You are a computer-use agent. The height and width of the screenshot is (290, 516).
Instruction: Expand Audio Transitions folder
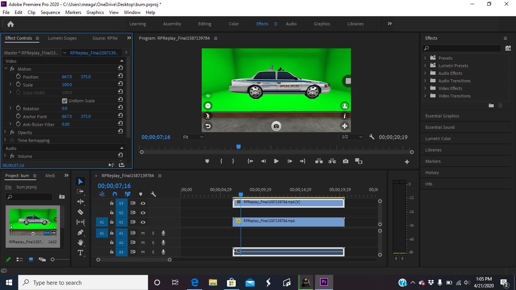(x=425, y=81)
